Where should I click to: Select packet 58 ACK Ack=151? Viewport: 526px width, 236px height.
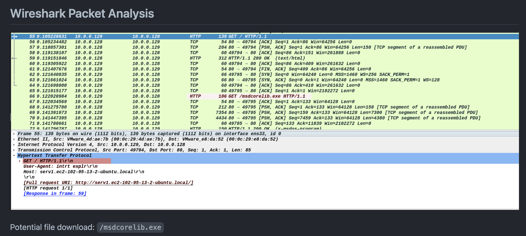click(x=265, y=53)
